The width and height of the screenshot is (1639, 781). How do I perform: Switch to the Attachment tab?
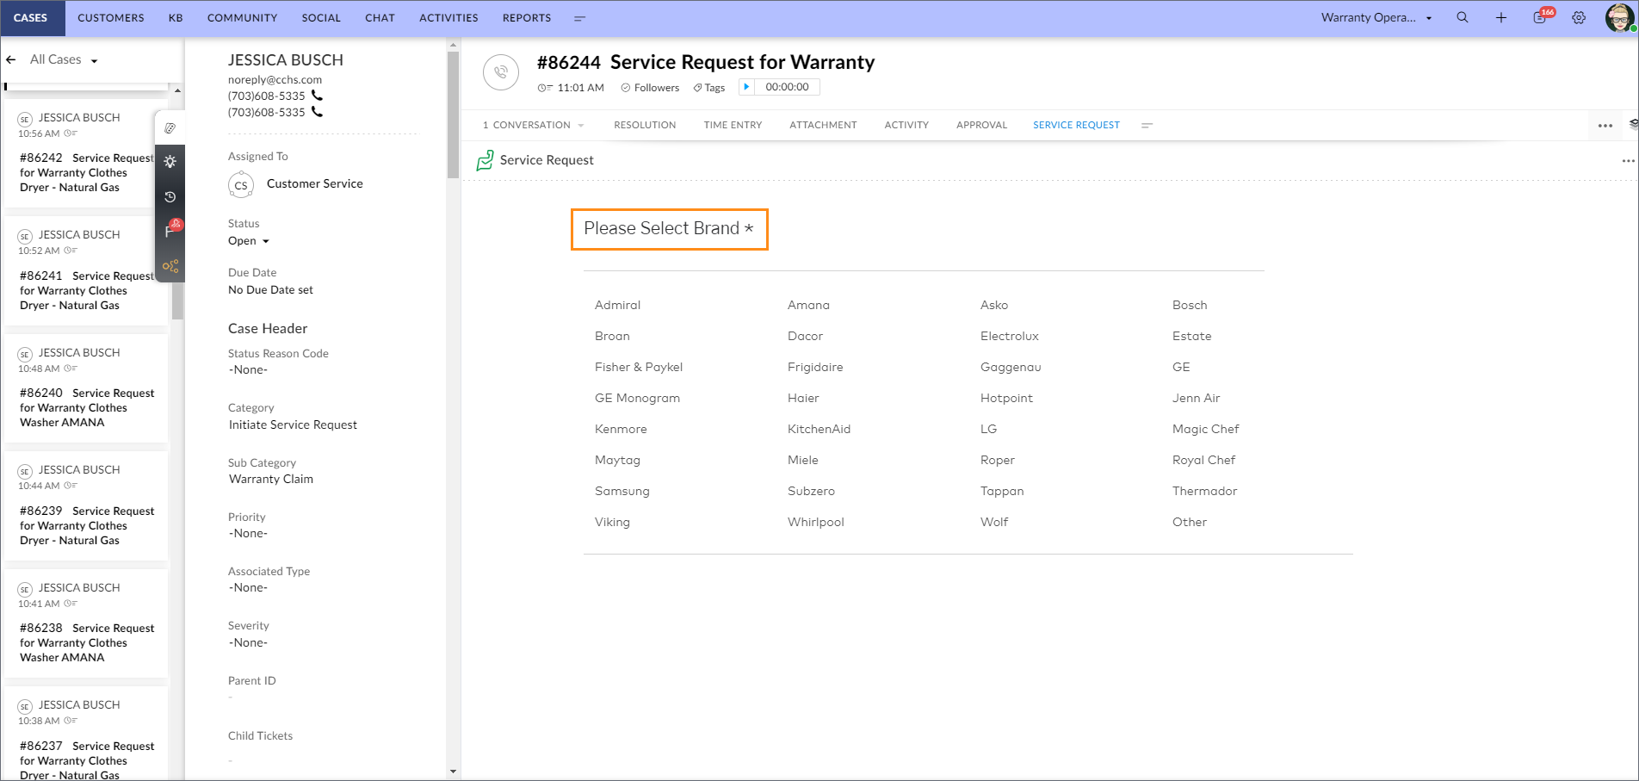tap(823, 125)
